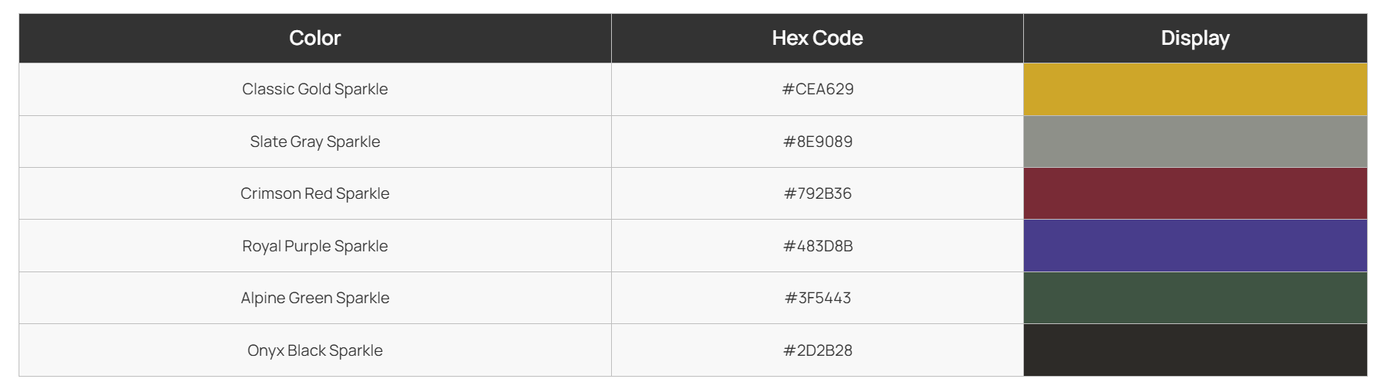Select the #CEA629 hex code cell

pyautogui.click(x=817, y=90)
